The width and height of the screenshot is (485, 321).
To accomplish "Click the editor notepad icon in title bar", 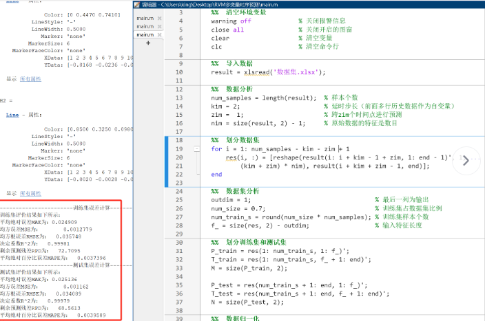I will pyautogui.click(x=137, y=4).
